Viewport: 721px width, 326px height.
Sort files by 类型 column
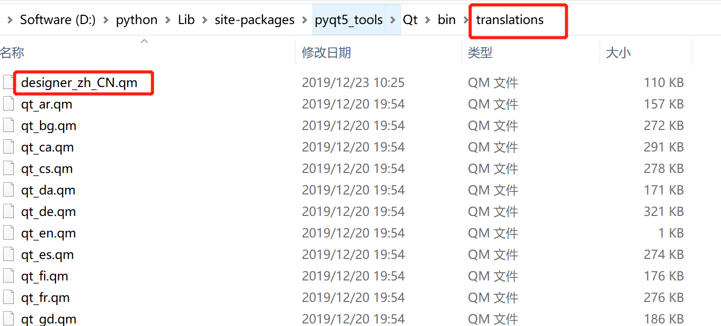(480, 52)
